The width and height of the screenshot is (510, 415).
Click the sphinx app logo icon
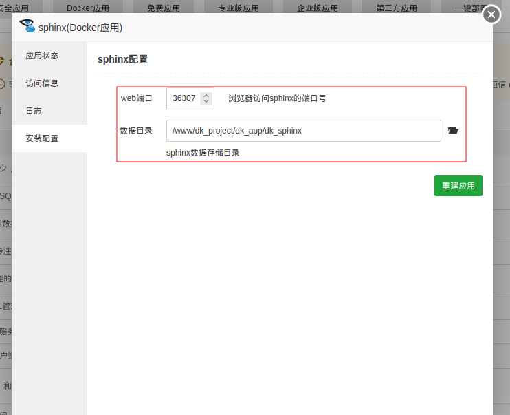[27, 25]
